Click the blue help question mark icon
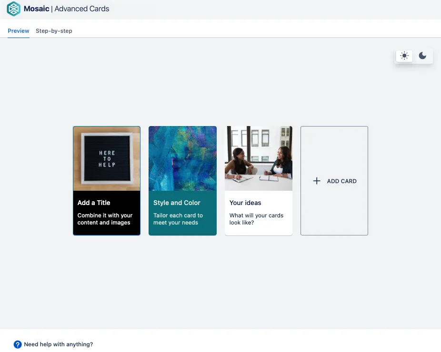Image resolution: width=441 pixels, height=352 pixels. 18,344
